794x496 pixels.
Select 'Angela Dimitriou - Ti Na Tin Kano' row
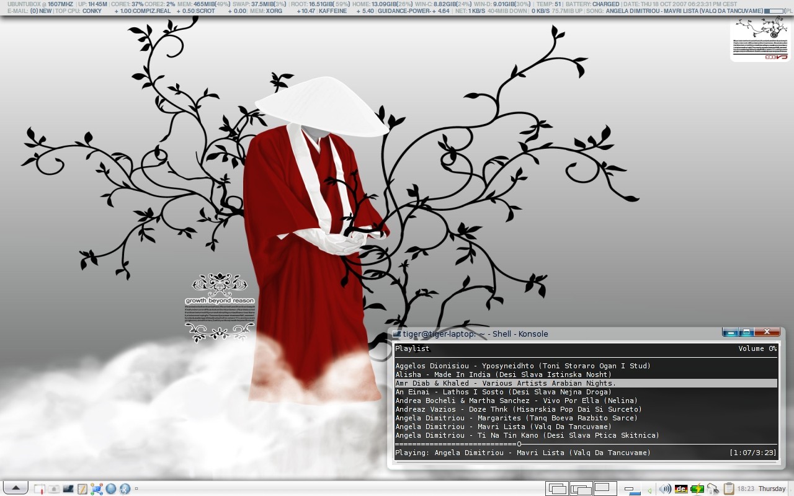click(x=586, y=435)
